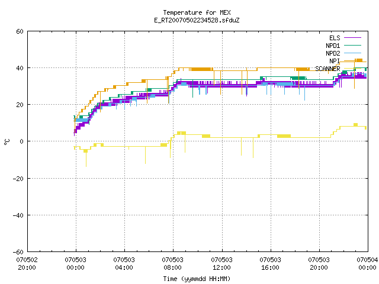The image size is (379, 284).
Task: Click the y-axis label 60
Action: 20,31
